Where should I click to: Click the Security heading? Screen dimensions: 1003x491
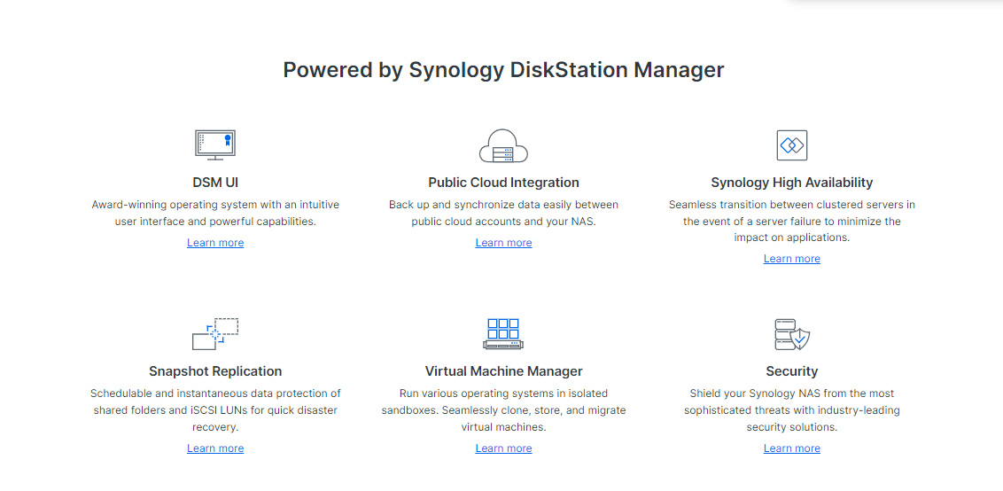point(791,371)
